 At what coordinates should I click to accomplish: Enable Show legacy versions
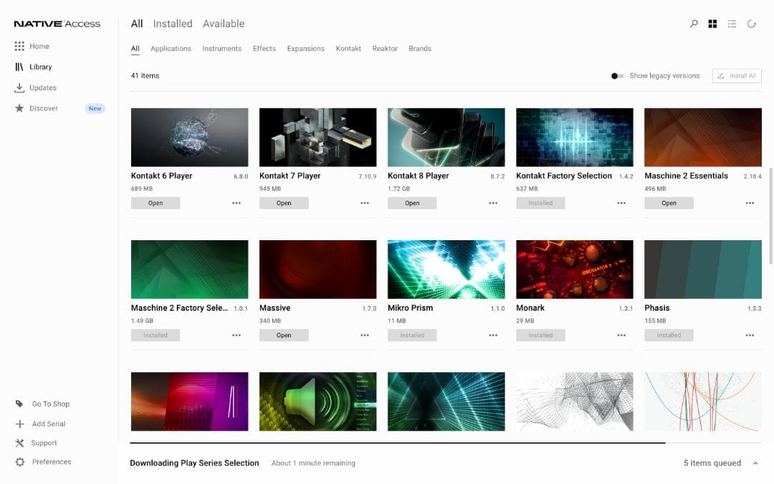[617, 75]
